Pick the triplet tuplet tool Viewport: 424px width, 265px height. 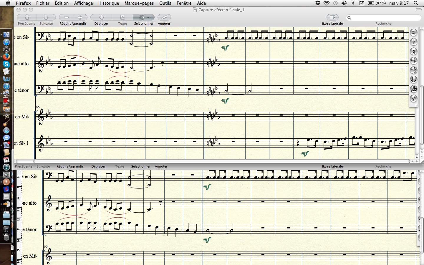414,89
